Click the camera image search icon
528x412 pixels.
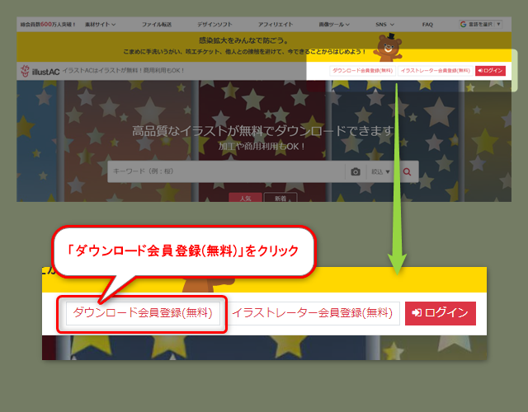click(x=356, y=171)
